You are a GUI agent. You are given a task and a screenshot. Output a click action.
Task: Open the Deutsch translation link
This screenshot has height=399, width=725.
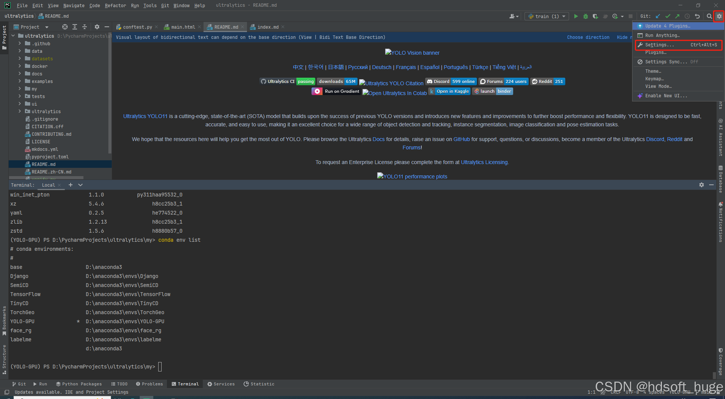point(381,67)
